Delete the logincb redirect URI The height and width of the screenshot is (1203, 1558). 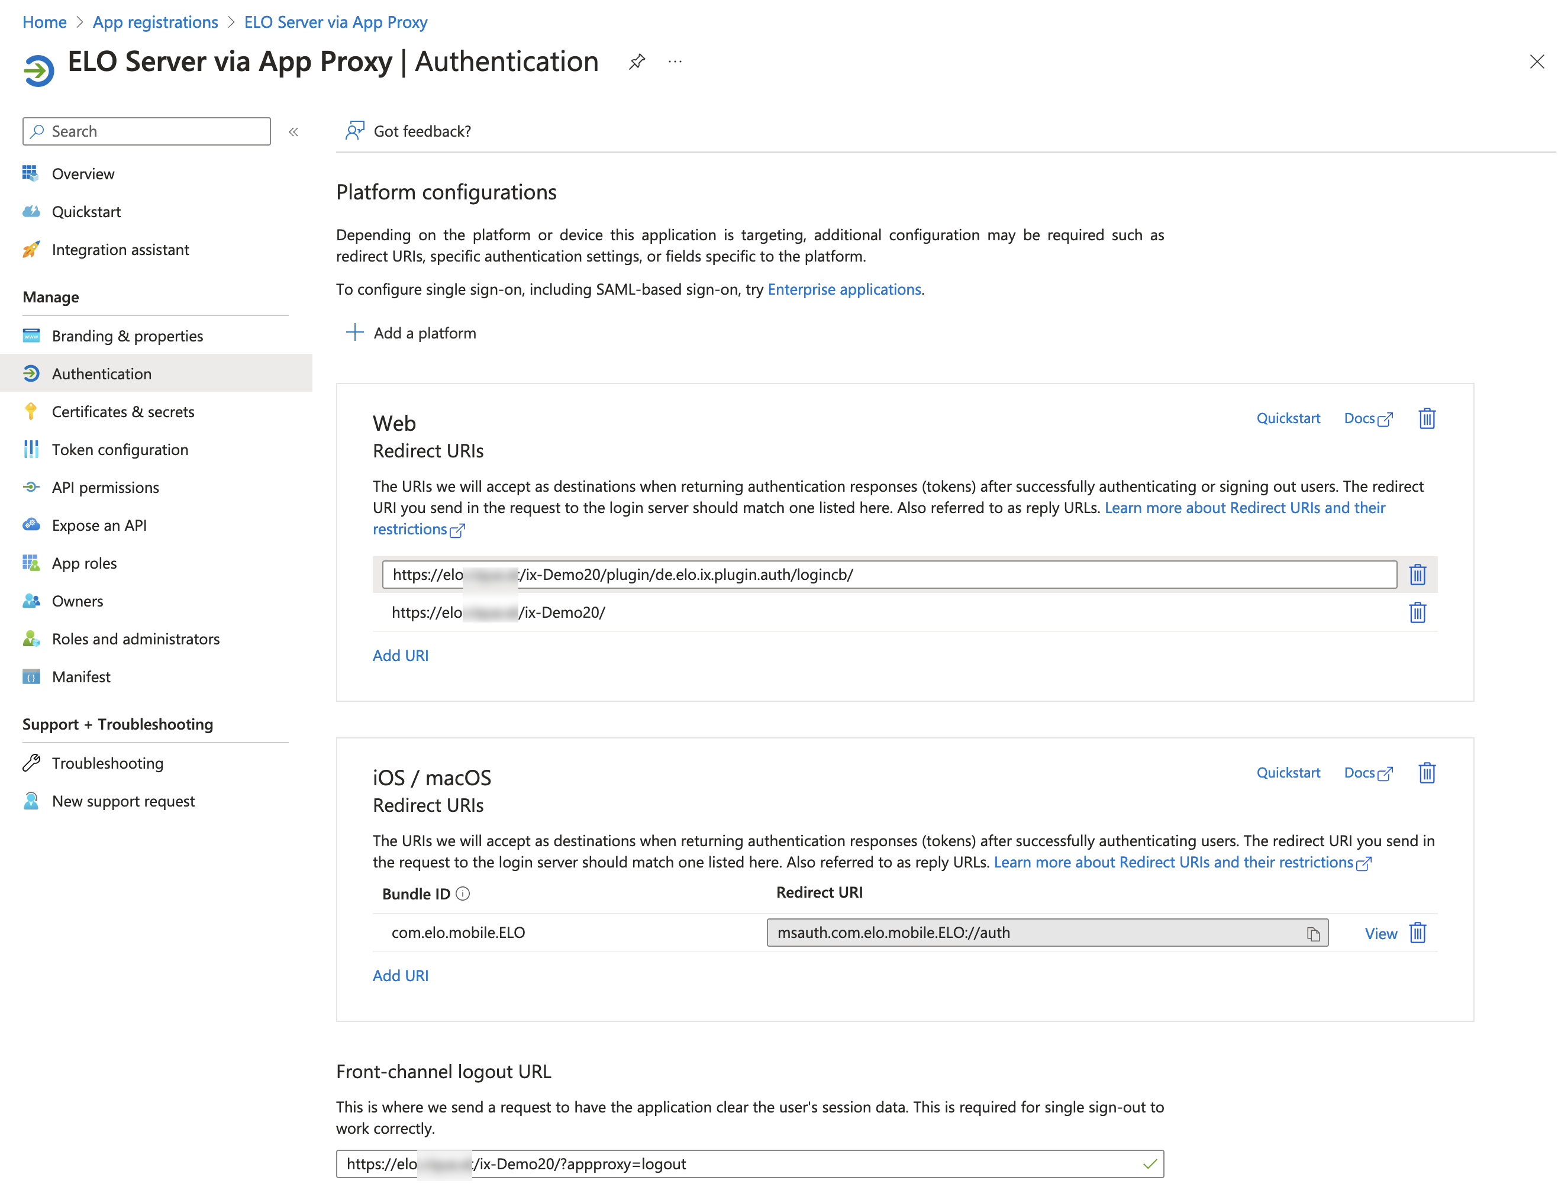coord(1417,575)
